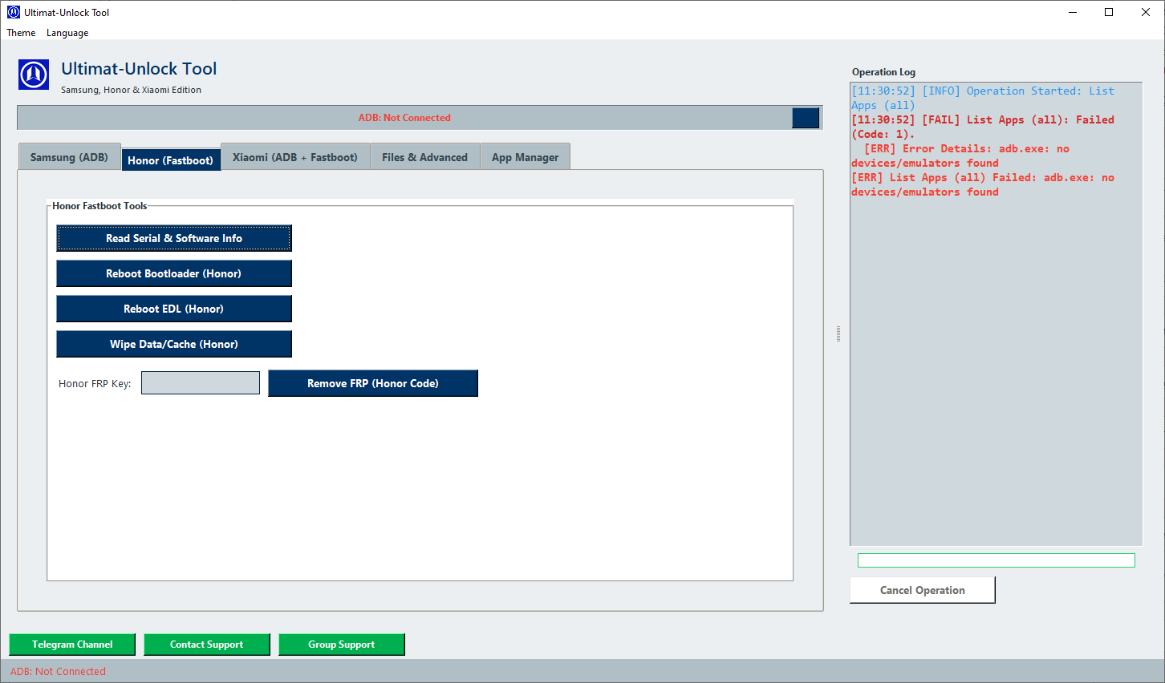This screenshot has width=1165, height=683.
Task: Select the Honor (Fastboot) tab
Action: click(x=171, y=159)
